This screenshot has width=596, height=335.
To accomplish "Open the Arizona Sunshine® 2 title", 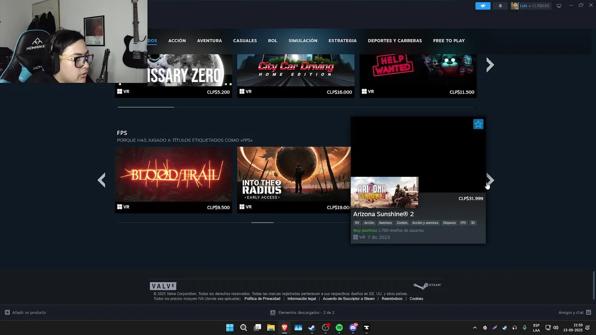I will (383, 214).
